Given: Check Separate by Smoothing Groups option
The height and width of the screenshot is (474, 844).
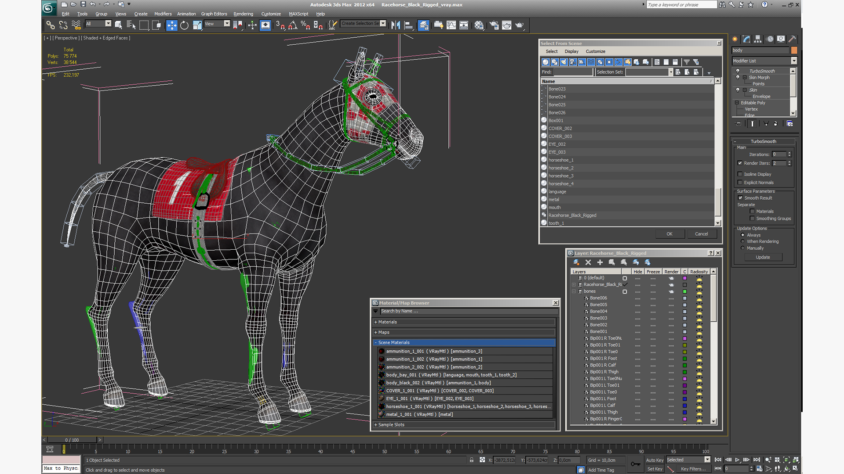Looking at the screenshot, I should point(752,219).
